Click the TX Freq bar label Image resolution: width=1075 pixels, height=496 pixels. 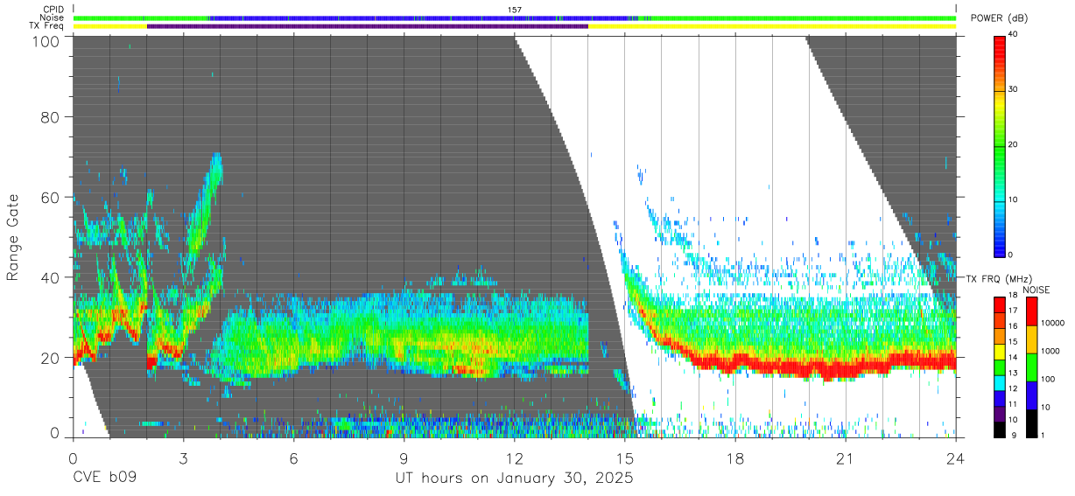[47, 26]
